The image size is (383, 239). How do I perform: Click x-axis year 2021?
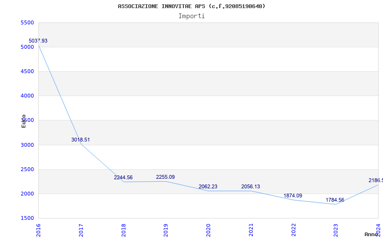(x=251, y=230)
